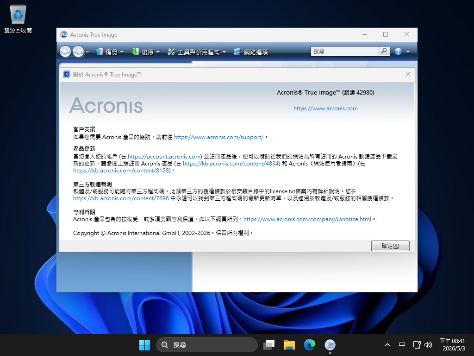Expand the 復原 dropdown arrow
Screen dimensions: 474x356
click(x=158, y=52)
